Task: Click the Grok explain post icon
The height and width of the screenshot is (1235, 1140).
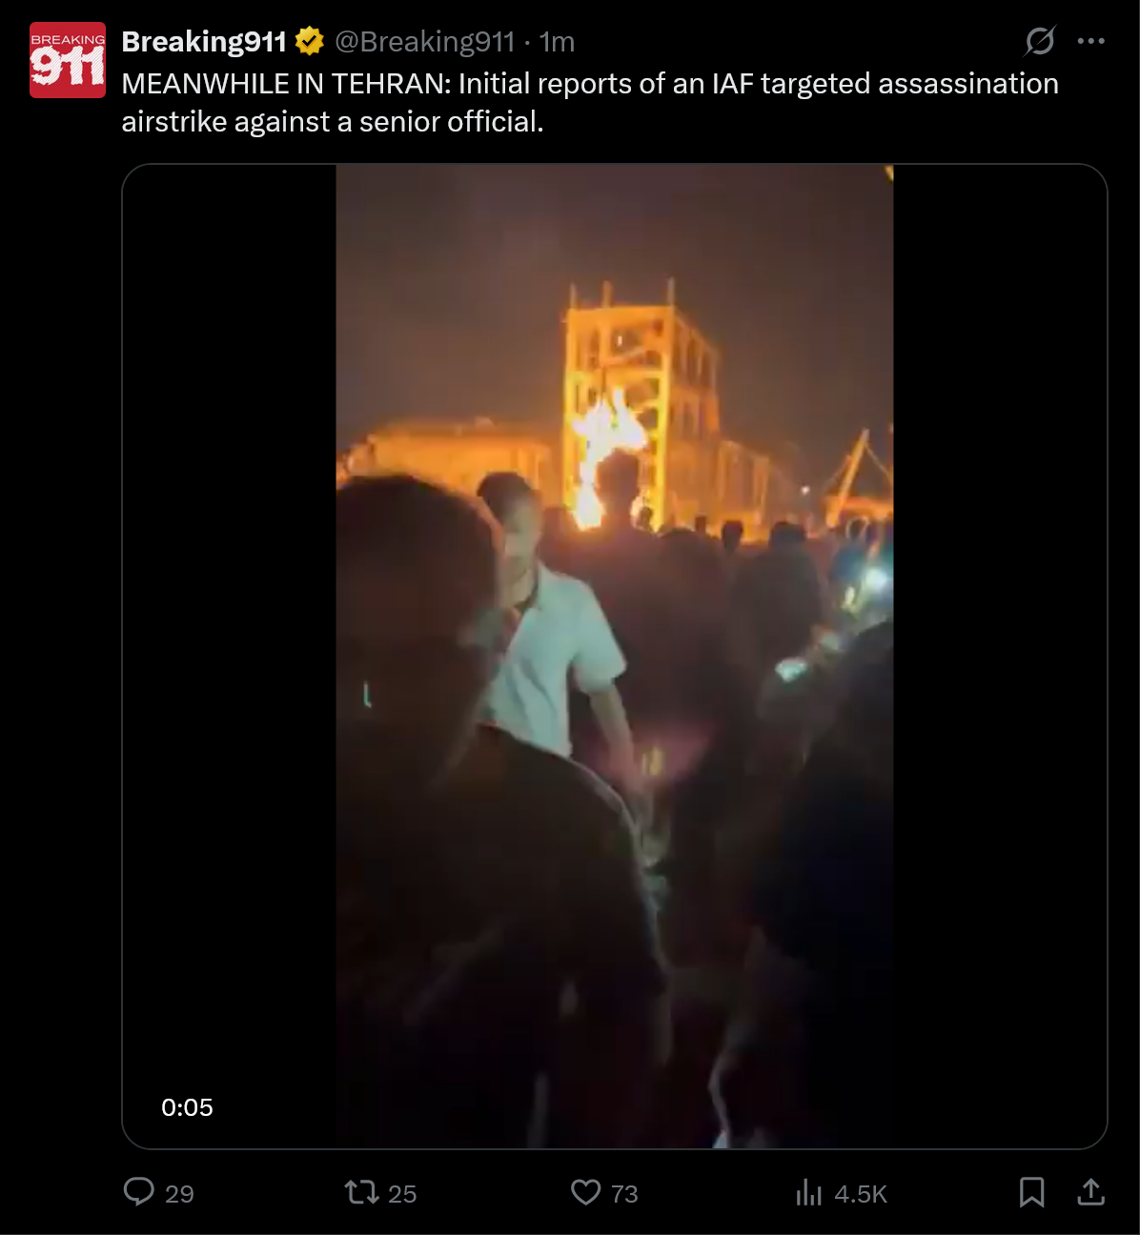Action: point(1040,41)
